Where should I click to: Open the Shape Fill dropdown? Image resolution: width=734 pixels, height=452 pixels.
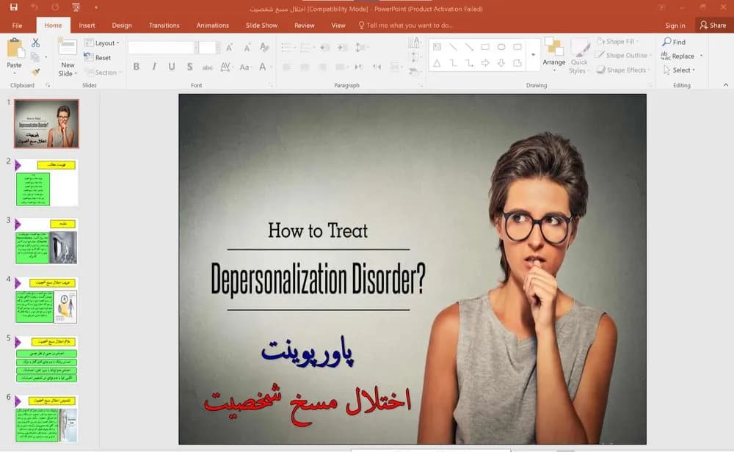(617, 42)
